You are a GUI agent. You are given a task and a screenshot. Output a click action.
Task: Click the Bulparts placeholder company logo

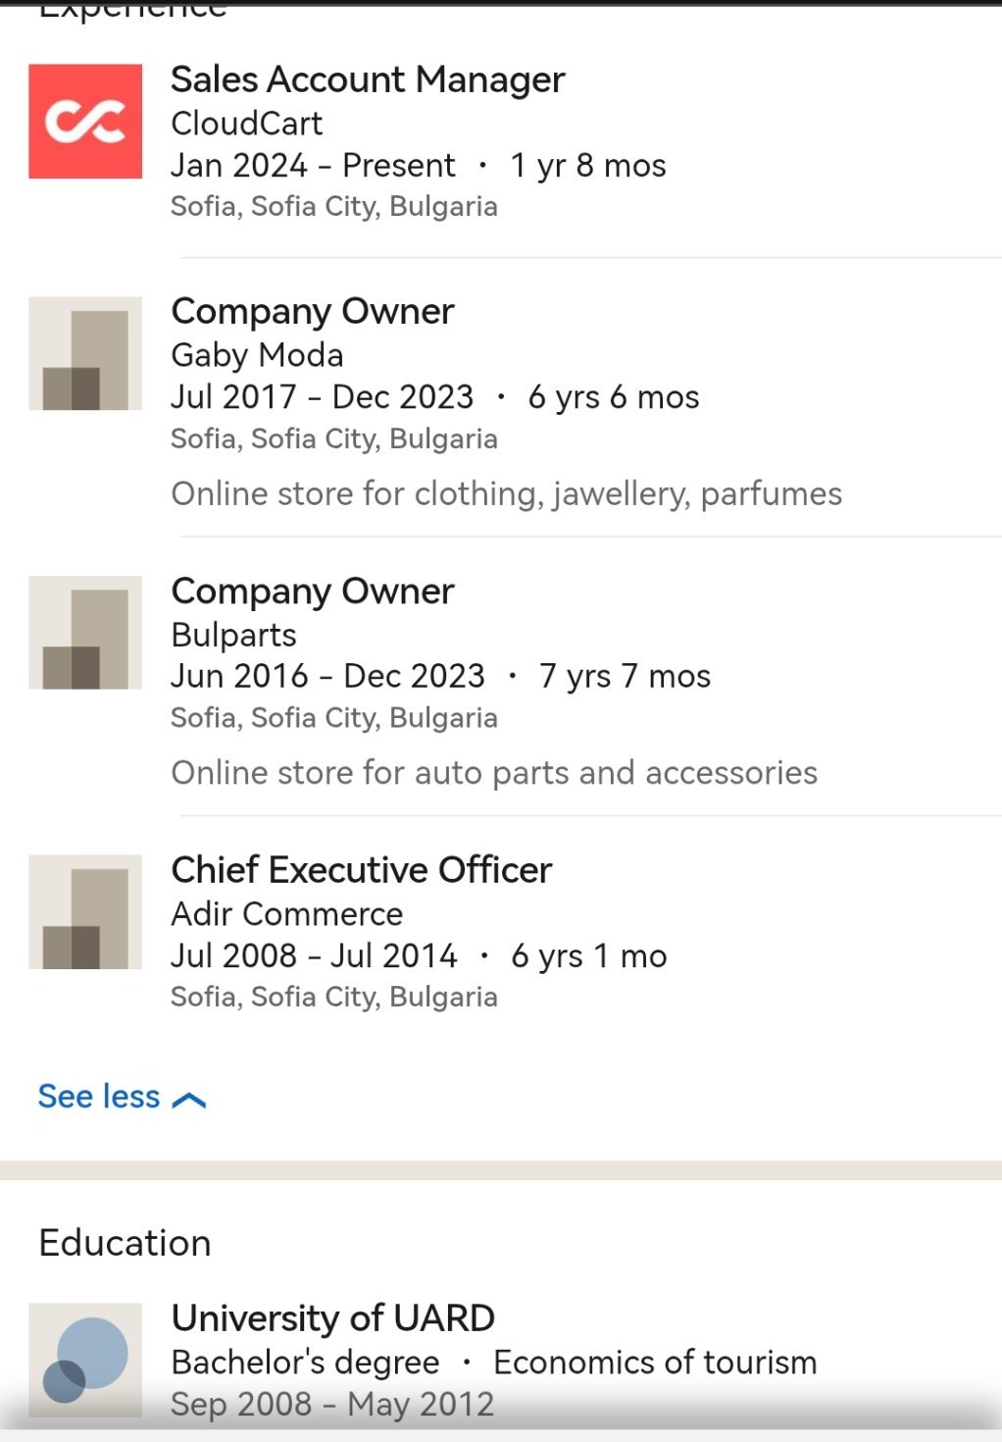(x=85, y=633)
